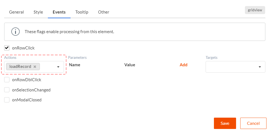Click the Save button
The height and width of the screenshot is (132, 269).
tap(225, 123)
